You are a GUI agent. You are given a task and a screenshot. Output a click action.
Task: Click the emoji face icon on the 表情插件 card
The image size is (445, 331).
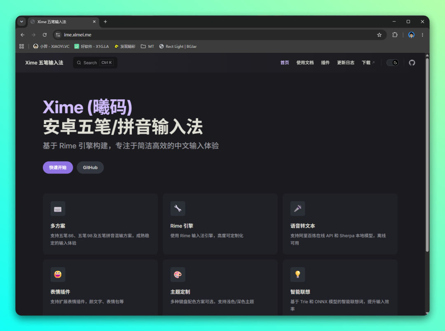point(58,275)
